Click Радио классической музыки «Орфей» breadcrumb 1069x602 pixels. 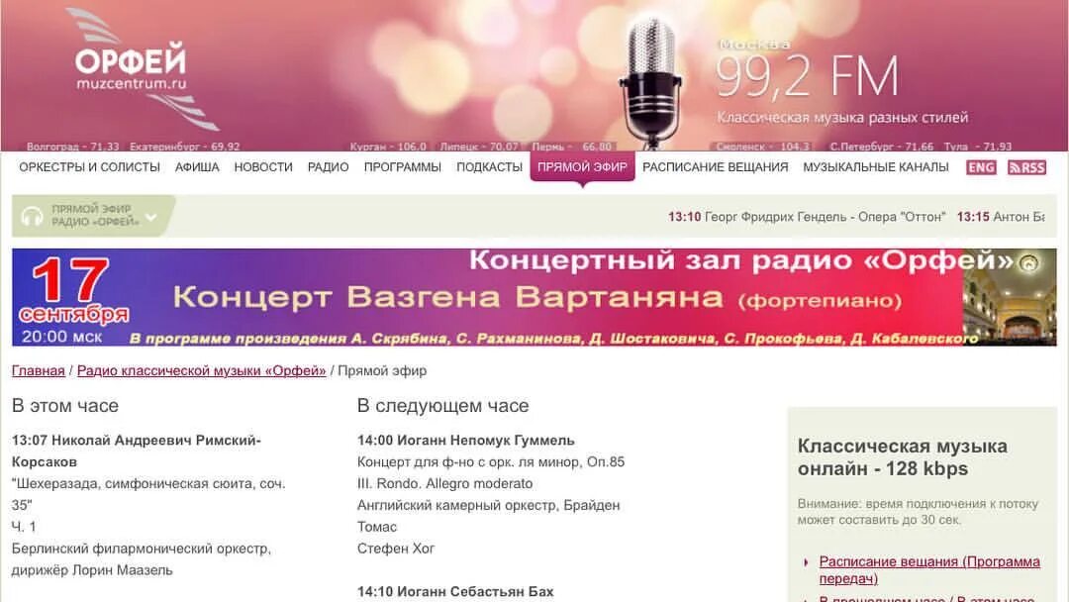[x=202, y=371]
